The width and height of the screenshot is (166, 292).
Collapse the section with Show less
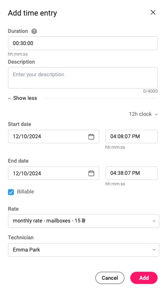pos(22,98)
